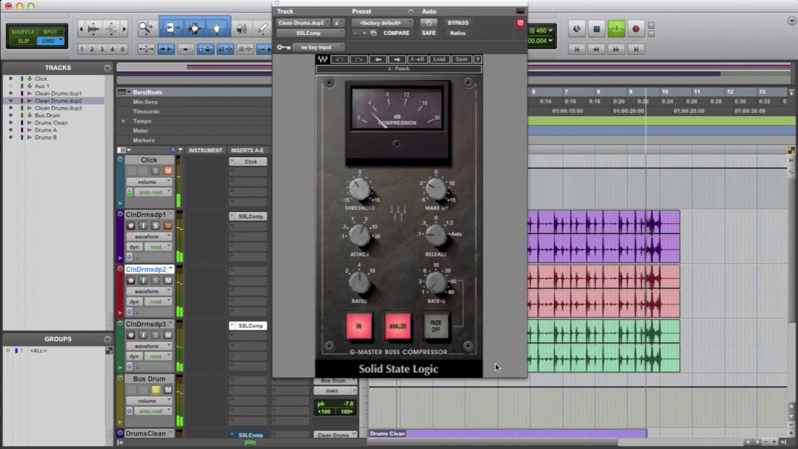Click the Waves logo in plugin
This screenshot has width=798, height=449.
tap(323, 59)
